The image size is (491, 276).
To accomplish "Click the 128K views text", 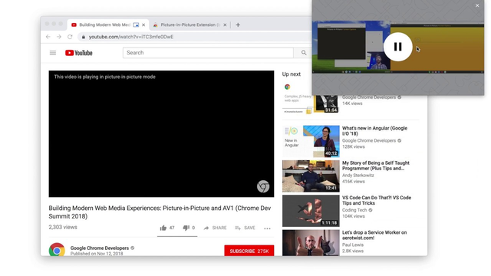I will (353, 146).
